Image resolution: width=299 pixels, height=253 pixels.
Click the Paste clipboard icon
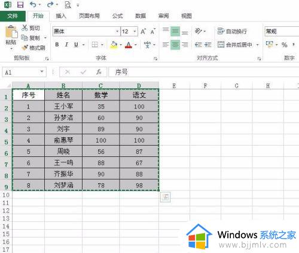click(11, 32)
